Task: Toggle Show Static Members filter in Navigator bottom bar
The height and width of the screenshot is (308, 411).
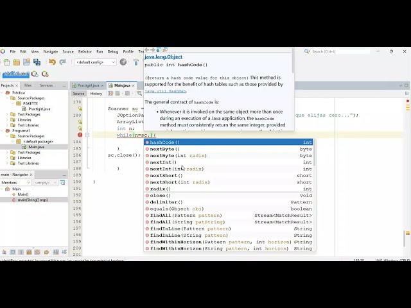Action: [x=21, y=252]
